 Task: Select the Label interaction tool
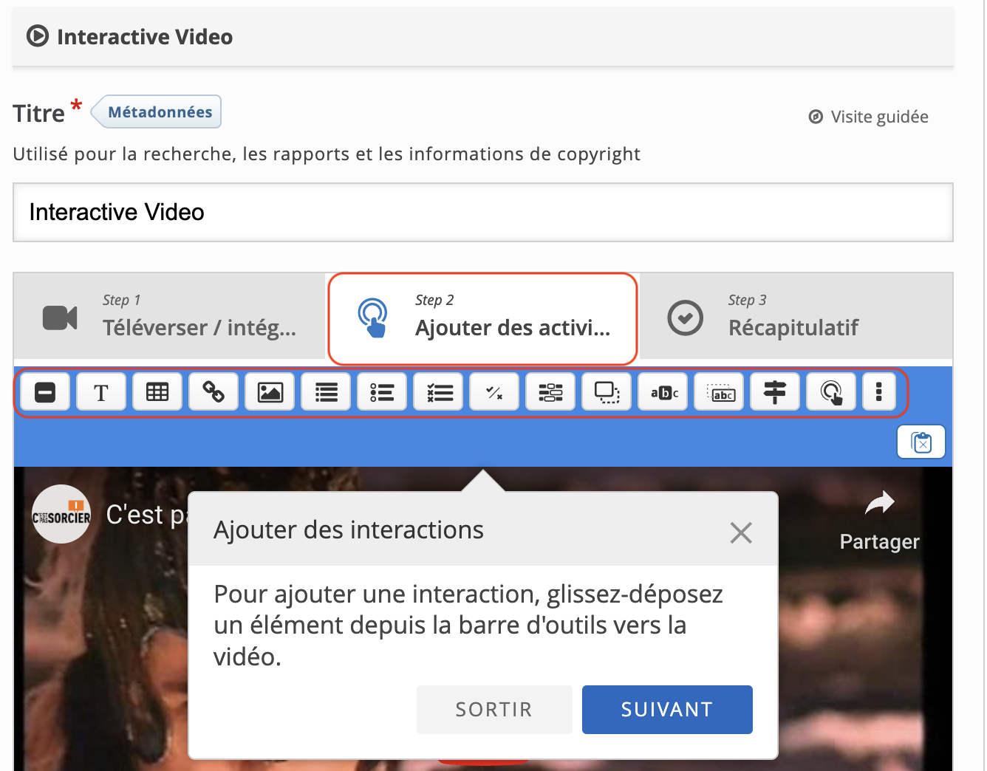pyautogui.click(x=45, y=392)
